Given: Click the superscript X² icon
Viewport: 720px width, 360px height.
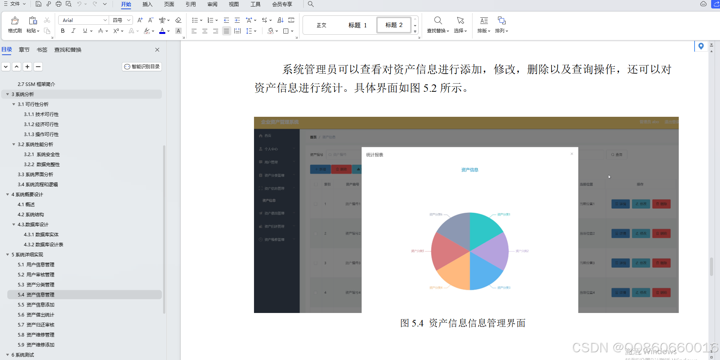Looking at the screenshot, I should coord(116,31).
